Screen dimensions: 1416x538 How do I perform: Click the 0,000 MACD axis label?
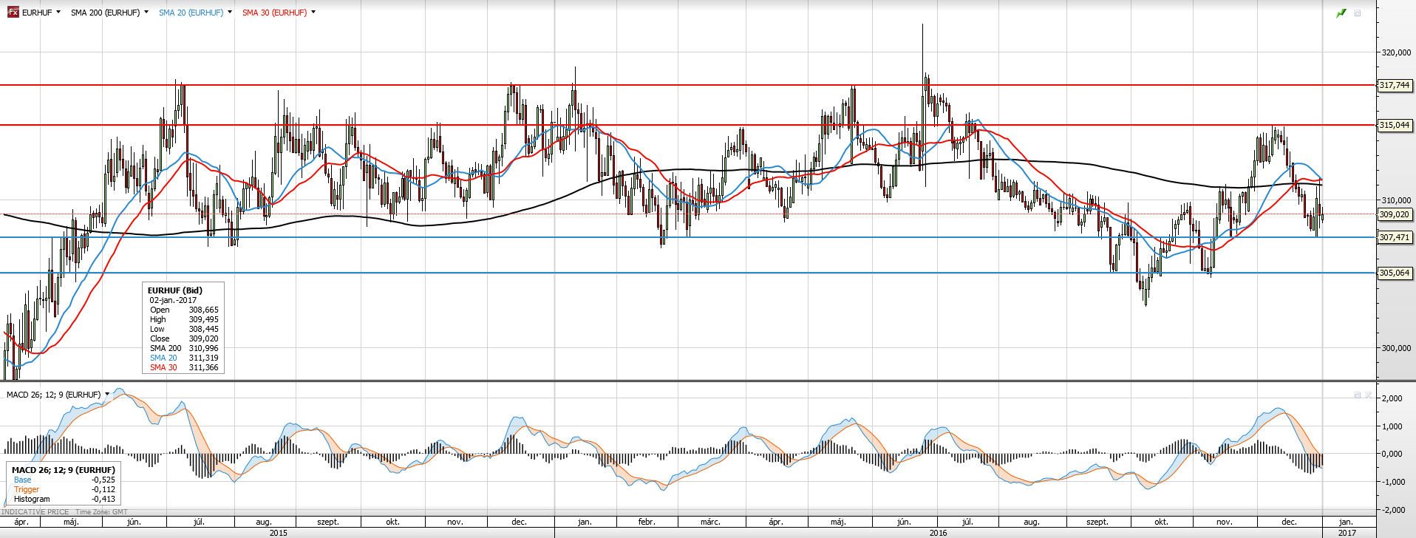point(1392,454)
